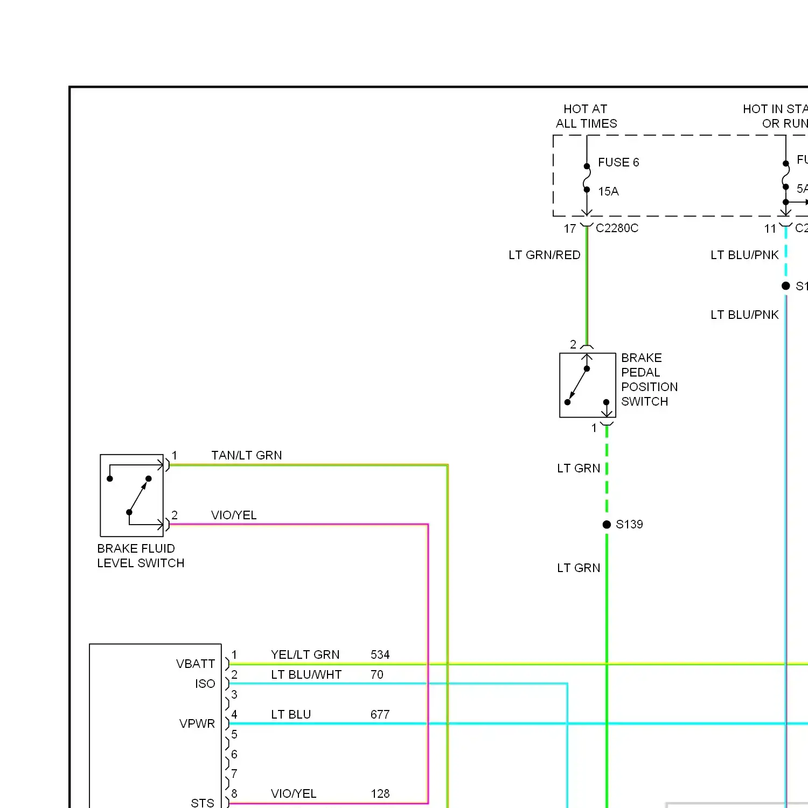
Task: Click the S139 splice dot
Action: 607,524
